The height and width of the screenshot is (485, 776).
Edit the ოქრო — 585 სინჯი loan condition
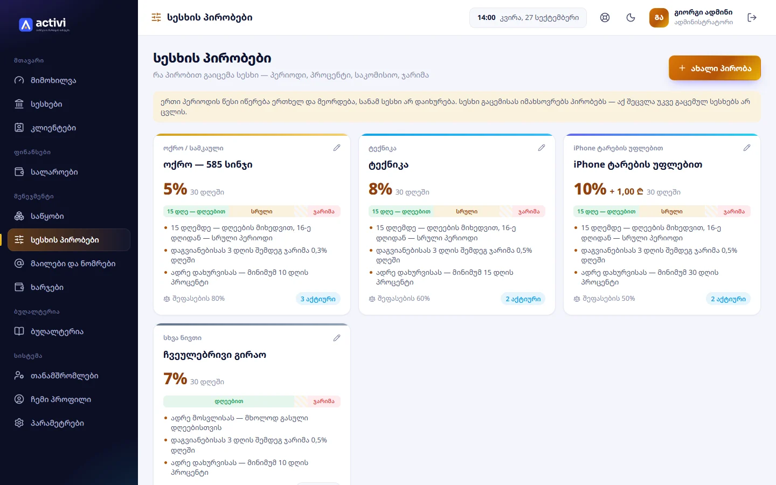(337, 148)
